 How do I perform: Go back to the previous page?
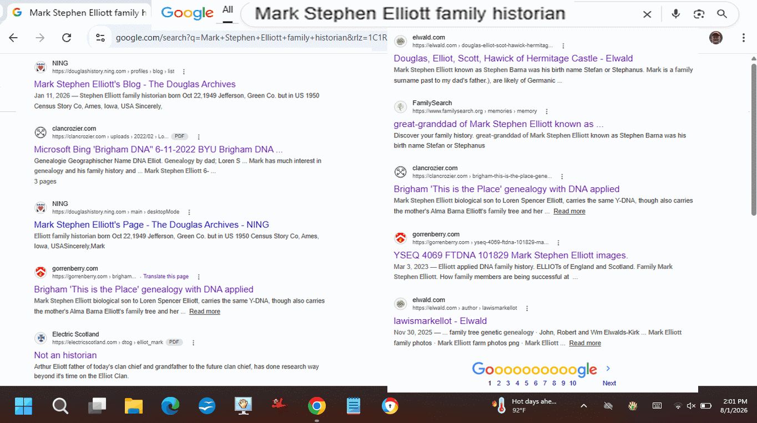click(13, 38)
